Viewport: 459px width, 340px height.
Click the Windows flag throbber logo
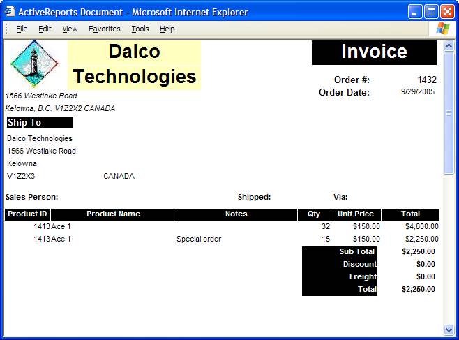(x=442, y=29)
